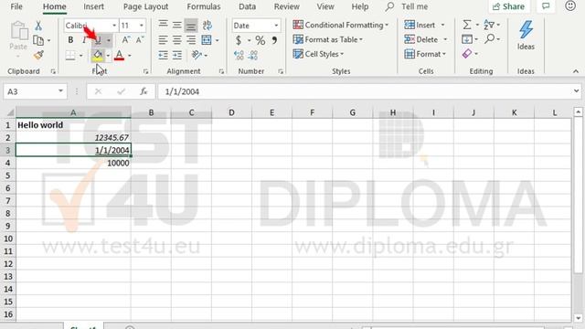
Task: Expand the Name Box dropdown arrow
Action: point(60,91)
